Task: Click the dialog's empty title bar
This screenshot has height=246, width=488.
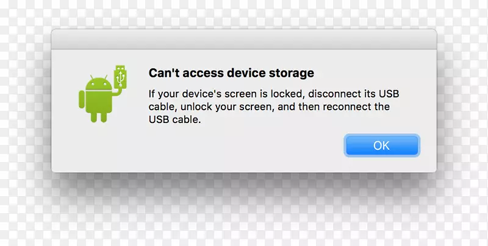Action: [x=244, y=38]
